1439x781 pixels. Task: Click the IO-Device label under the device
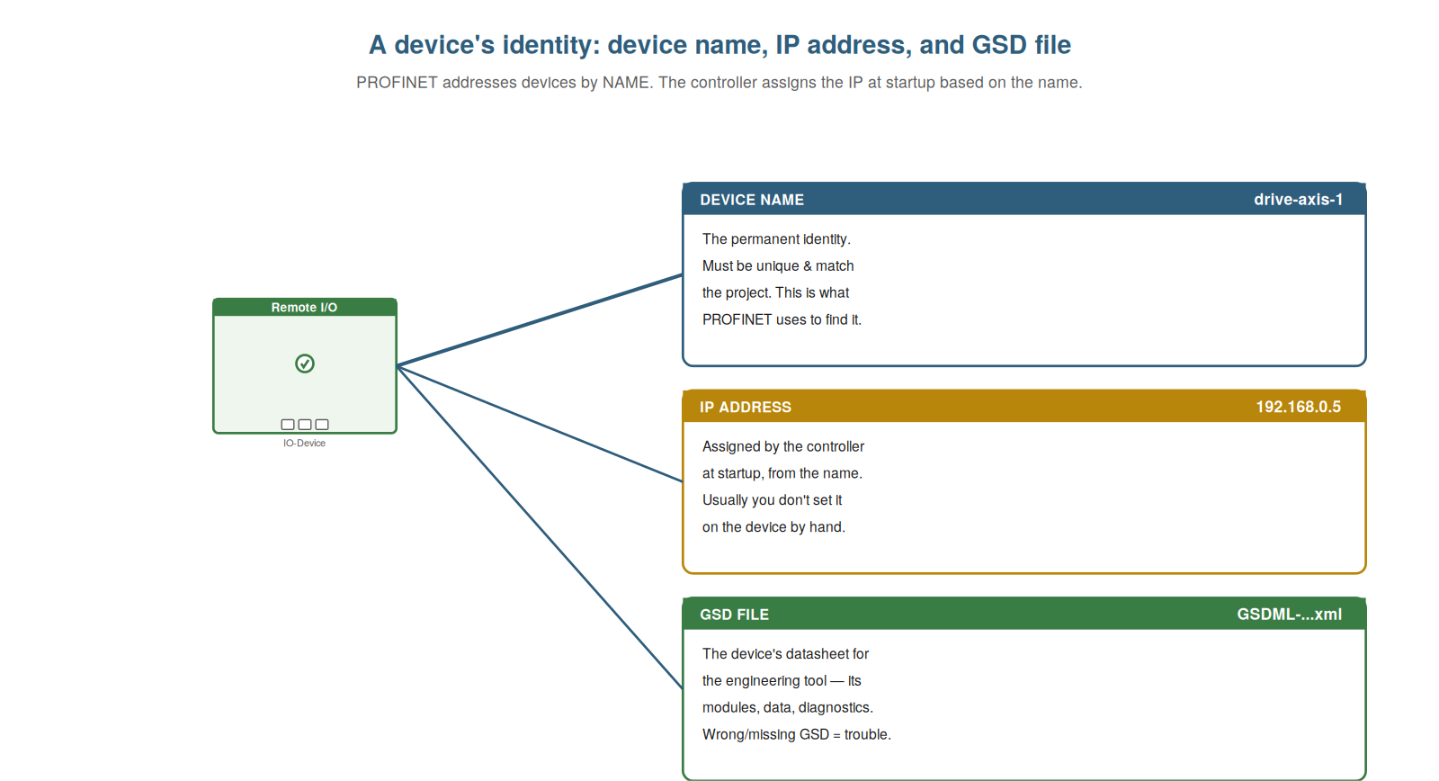tap(305, 444)
